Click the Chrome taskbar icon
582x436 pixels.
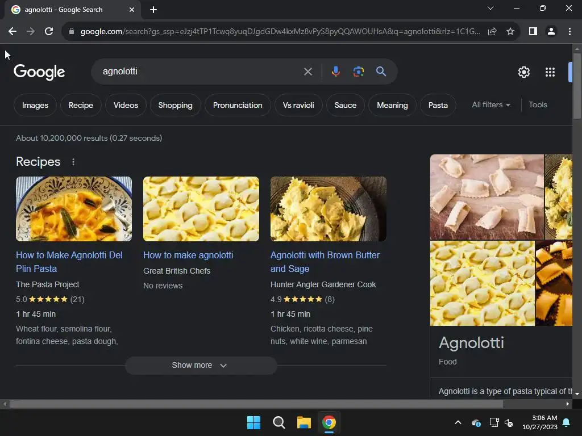(x=329, y=422)
